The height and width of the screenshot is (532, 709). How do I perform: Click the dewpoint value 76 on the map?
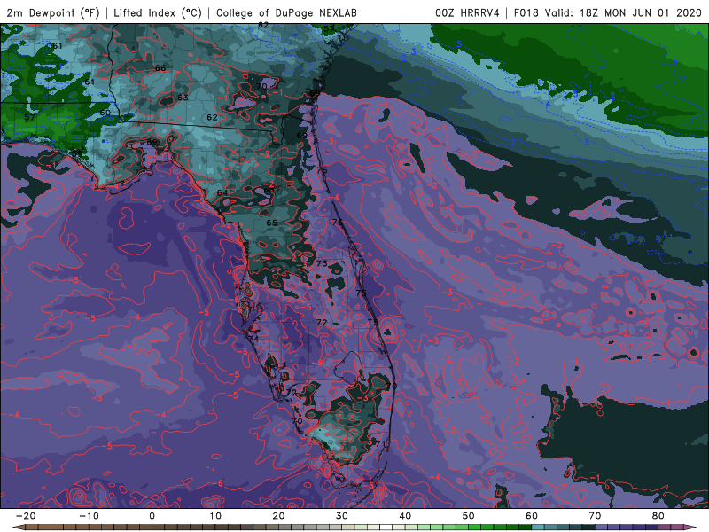click(x=338, y=223)
